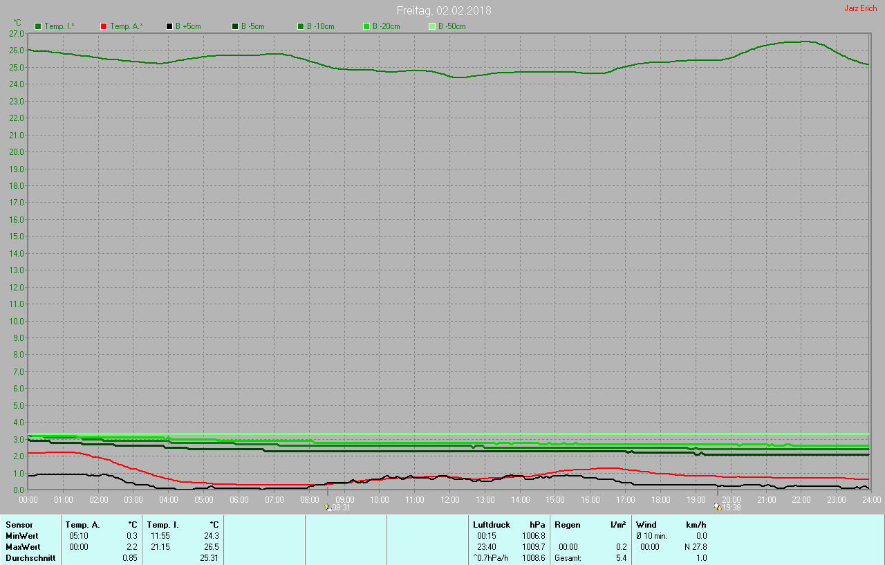Viewport: 885px width, 565px height.
Task: Click the 'Durchschnitt' row label
Action: (30, 558)
